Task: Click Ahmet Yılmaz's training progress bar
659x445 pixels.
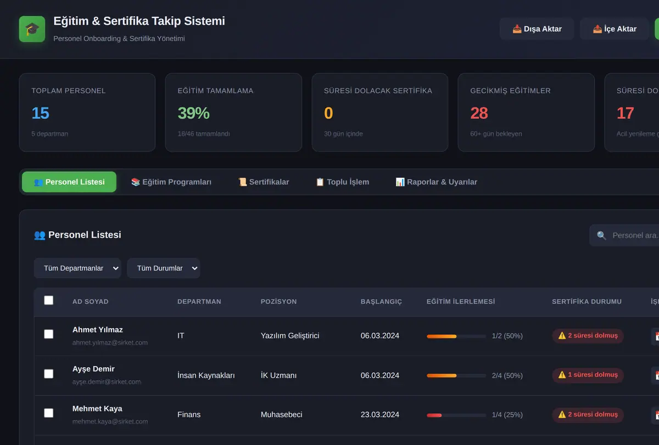Action: (x=456, y=336)
